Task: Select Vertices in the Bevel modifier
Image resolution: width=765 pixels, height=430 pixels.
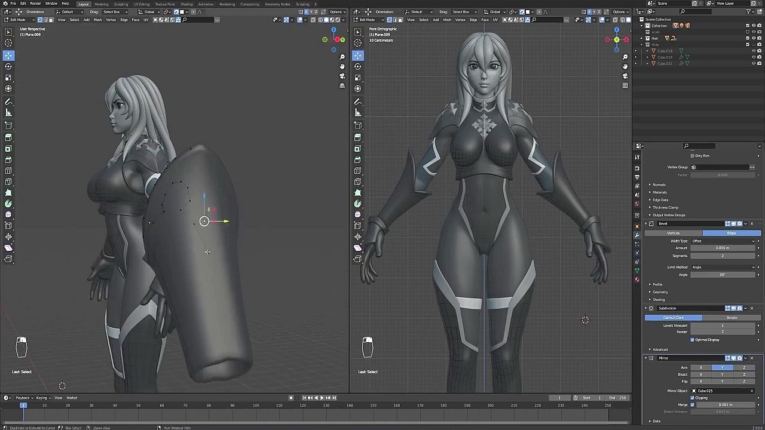Action: click(674, 233)
